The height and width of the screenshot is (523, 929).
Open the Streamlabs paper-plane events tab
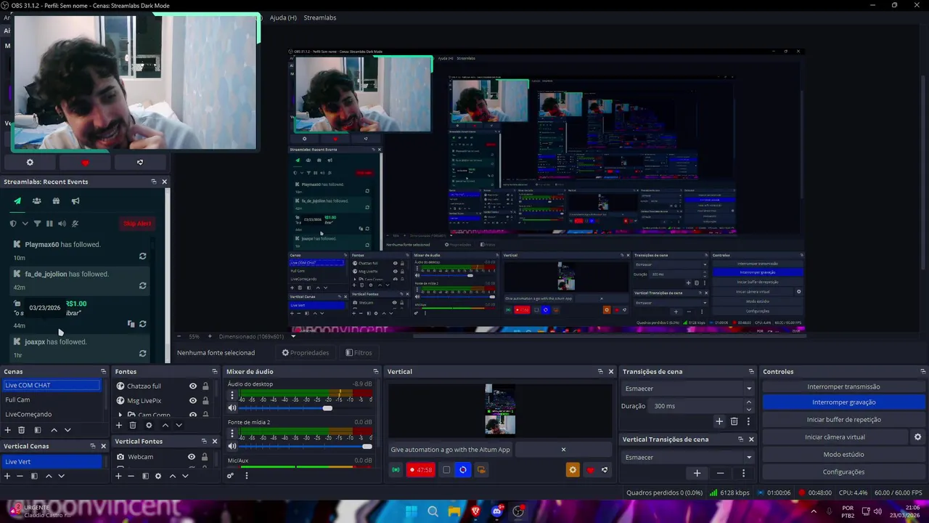17,201
